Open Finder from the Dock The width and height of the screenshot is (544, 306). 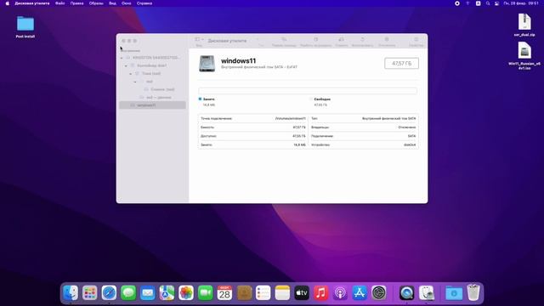pyautogui.click(x=71, y=292)
